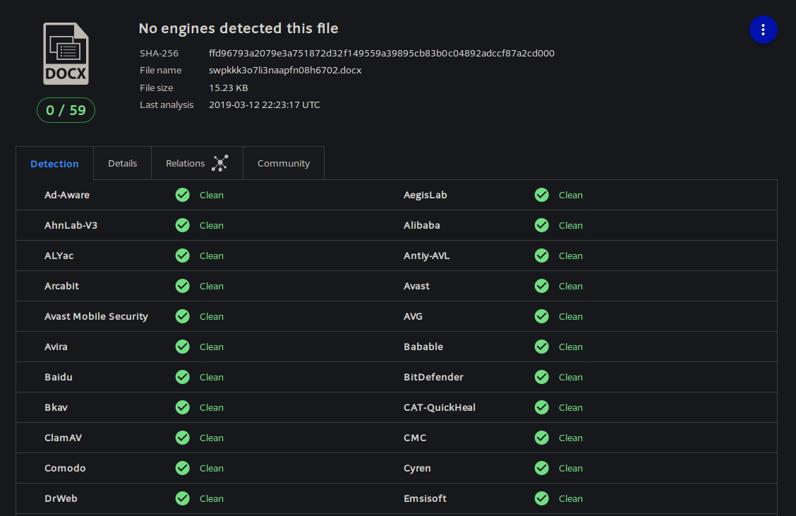Click the file name swpkkk3o7li3naapfn08h6702.docx

(285, 70)
